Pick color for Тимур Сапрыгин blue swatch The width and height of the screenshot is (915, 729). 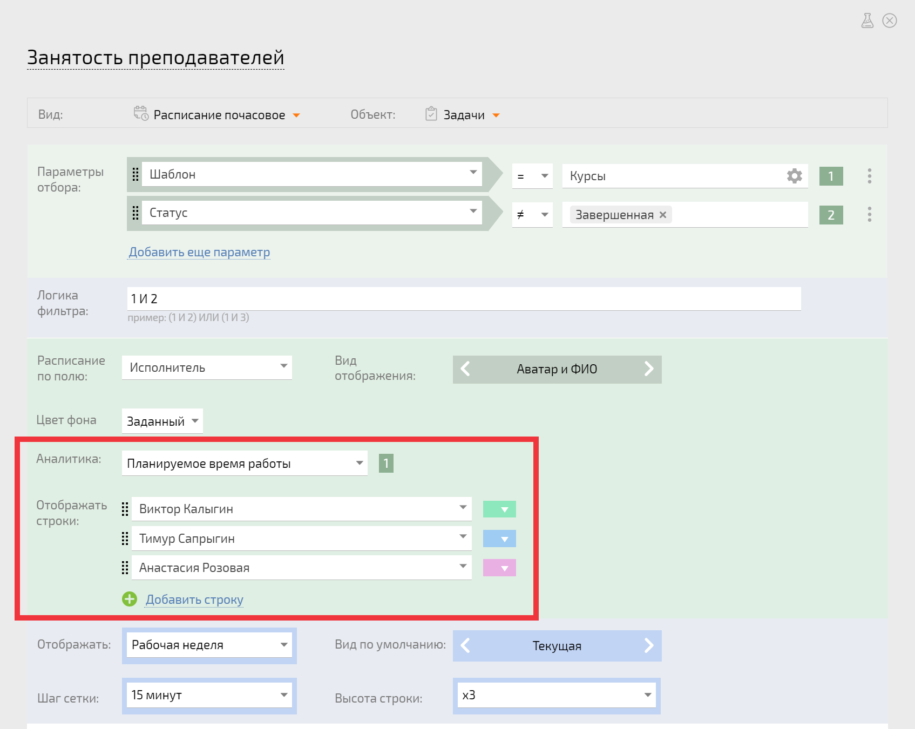click(499, 539)
